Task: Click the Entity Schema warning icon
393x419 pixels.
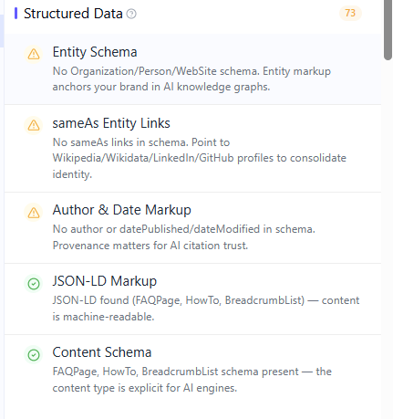Action: (x=34, y=54)
